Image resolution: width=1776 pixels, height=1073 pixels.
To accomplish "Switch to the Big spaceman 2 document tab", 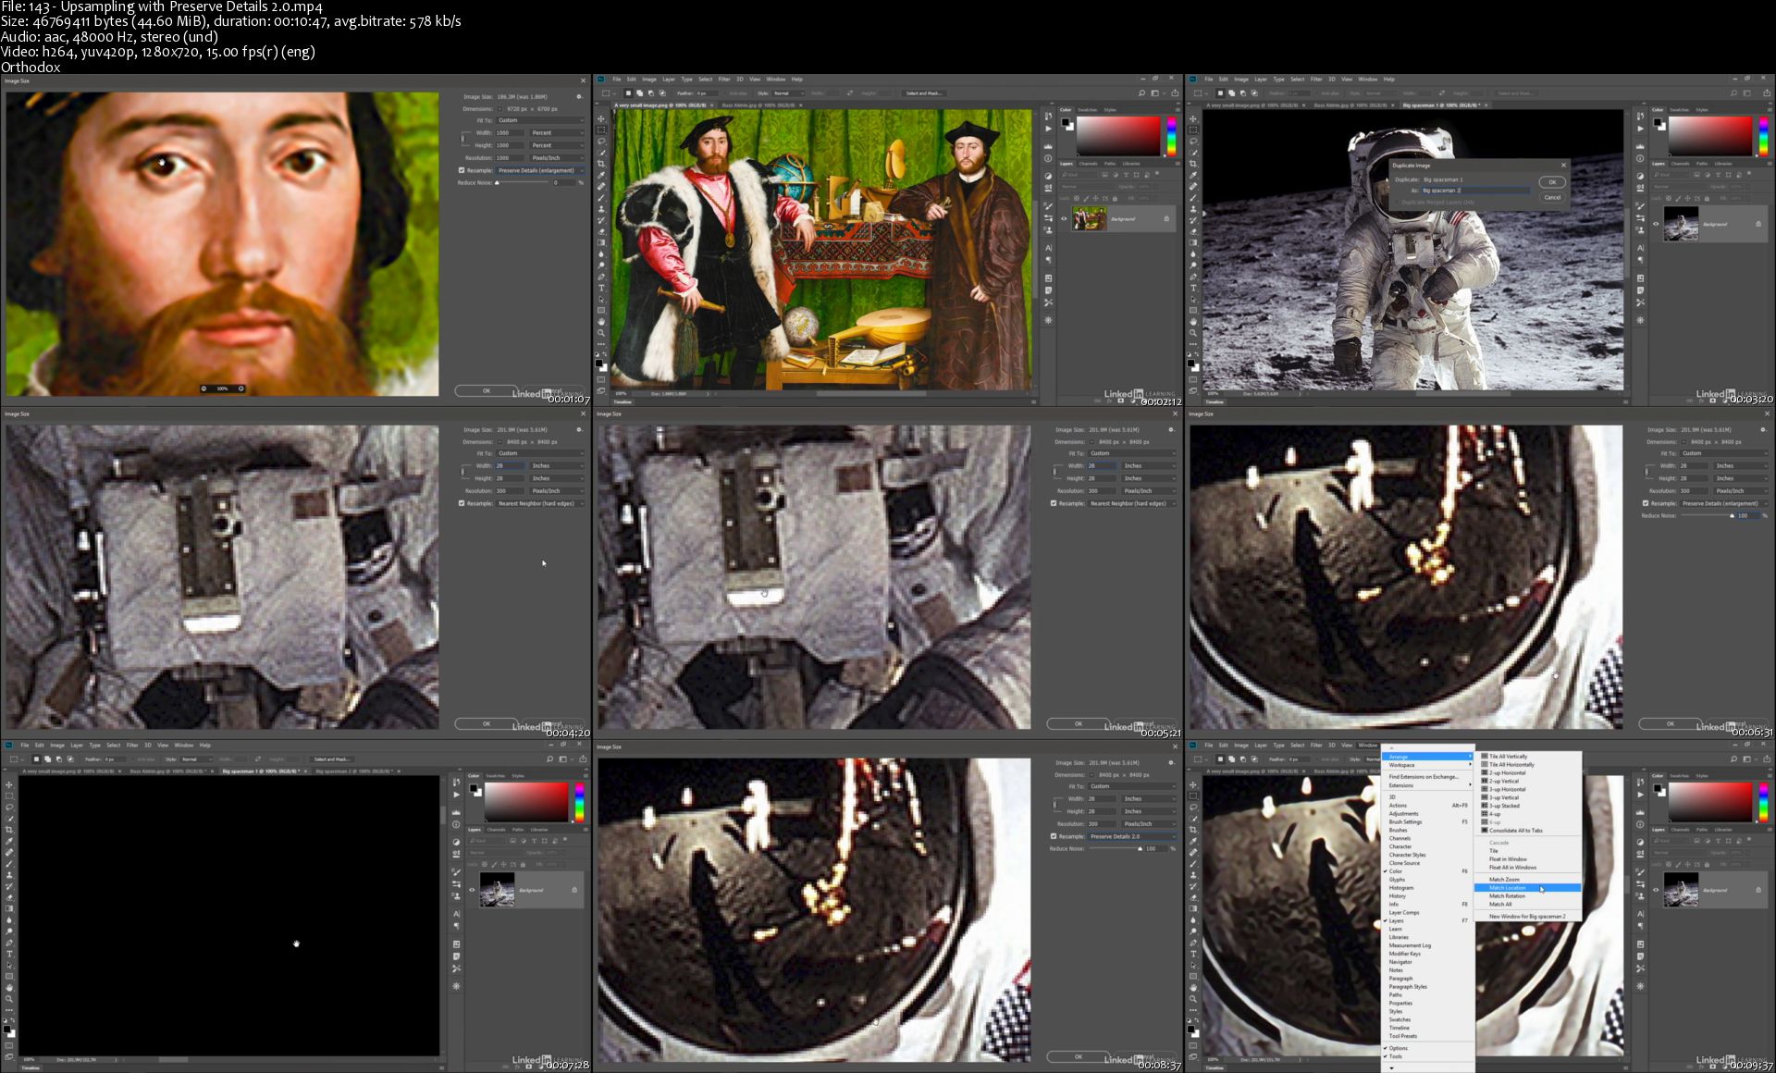I will [x=354, y=771].
